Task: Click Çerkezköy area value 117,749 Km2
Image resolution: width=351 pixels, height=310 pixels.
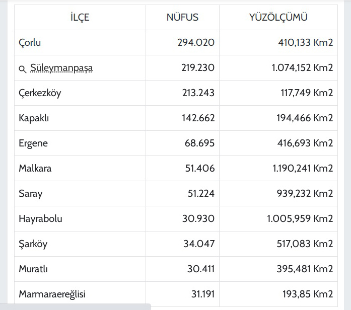Action: coord(307,93)
